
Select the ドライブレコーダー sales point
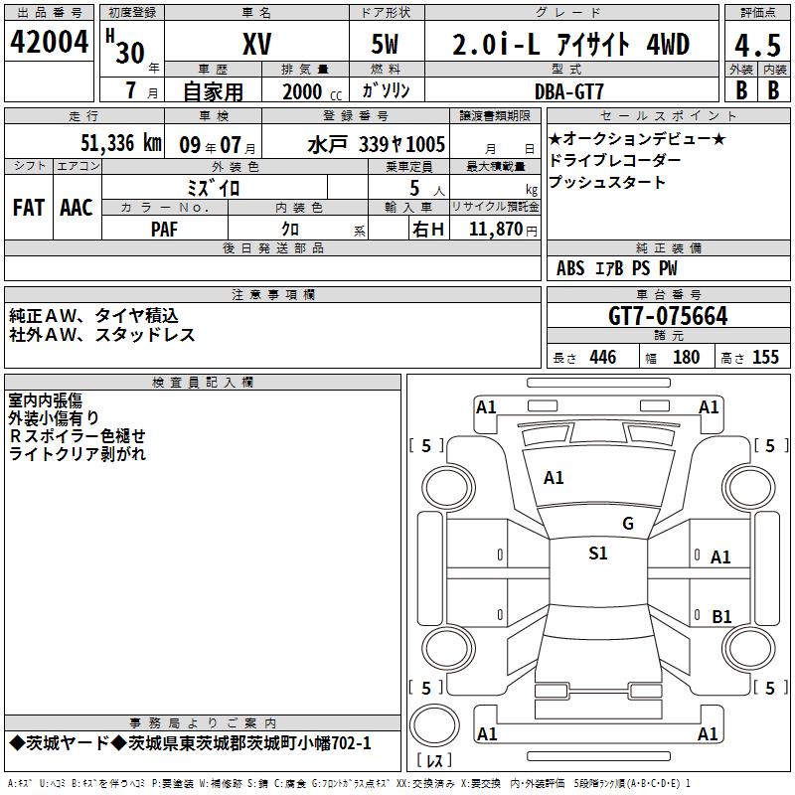pyautogui.click(x=615, y=160)
